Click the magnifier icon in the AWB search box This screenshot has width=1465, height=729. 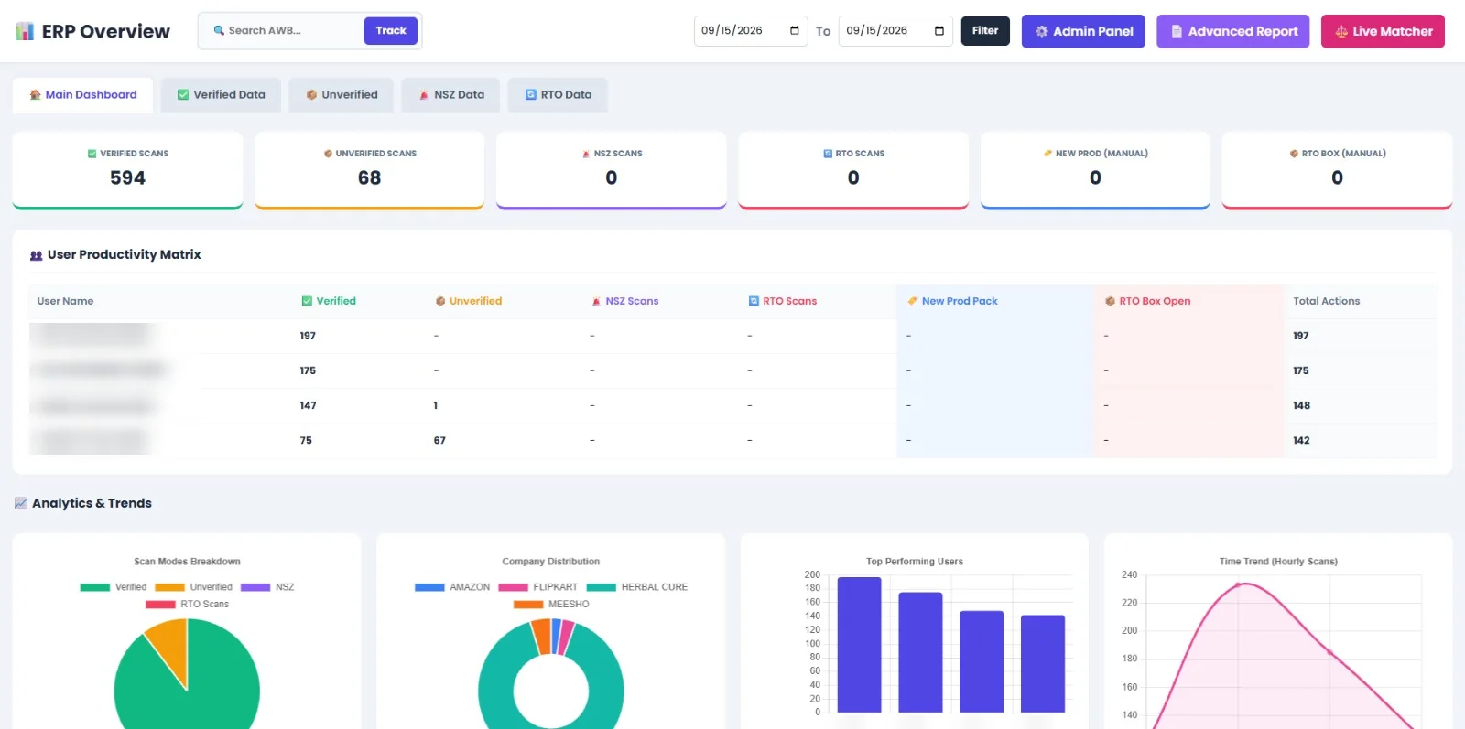[x=219, y=30]
